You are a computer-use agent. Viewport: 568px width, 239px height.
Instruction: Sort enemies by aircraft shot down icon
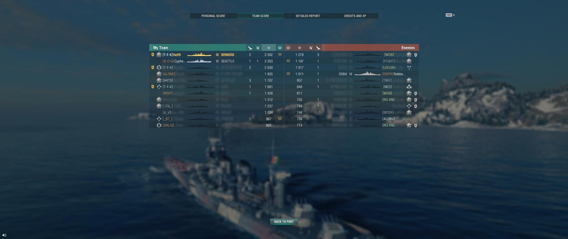pos(311,48)
